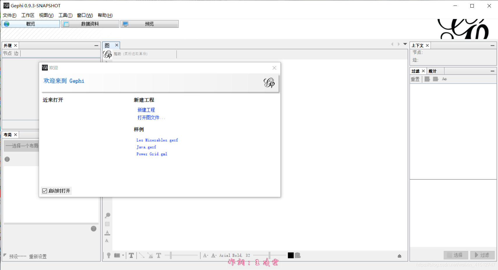The image size is (498, 270).
Task: Click the 打开图文件 link
Action: coord(151,117)
